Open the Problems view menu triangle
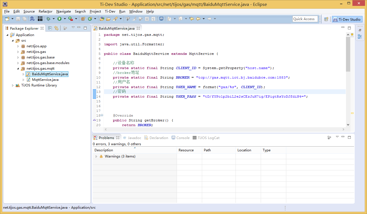Viewport: 367px width, 214px height. pyautogui.click(x=337, y=137)
